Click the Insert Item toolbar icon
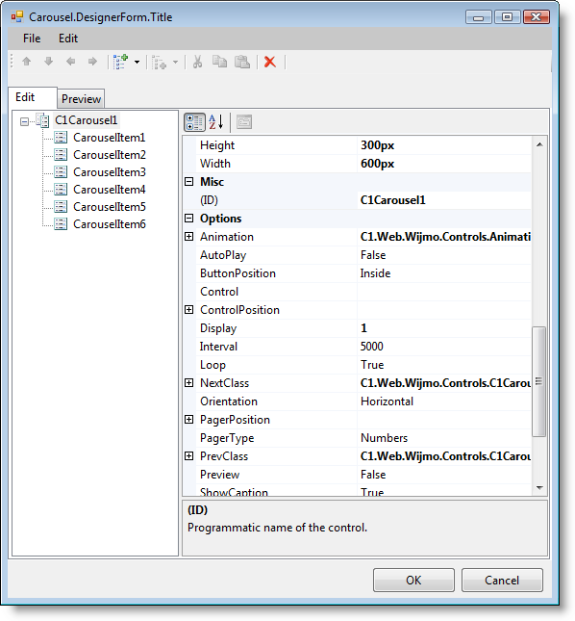Image resolution: width=575 pixels, height=621 pixels. pyautogui.click(x=160, y=63)
